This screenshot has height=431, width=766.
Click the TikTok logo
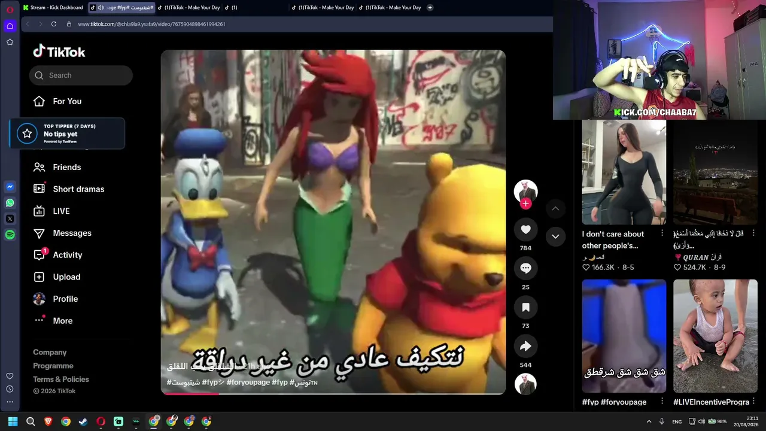(59, 51)
